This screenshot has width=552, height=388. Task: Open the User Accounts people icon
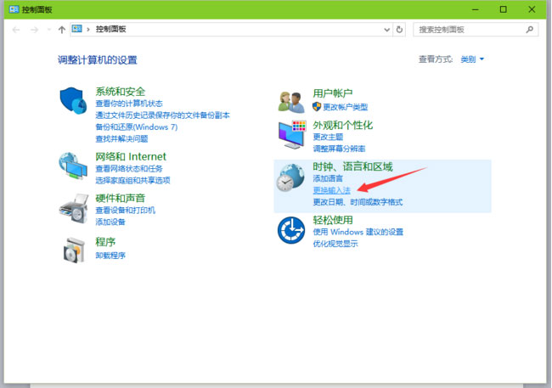pyautogui.click(x=291, y=102)
